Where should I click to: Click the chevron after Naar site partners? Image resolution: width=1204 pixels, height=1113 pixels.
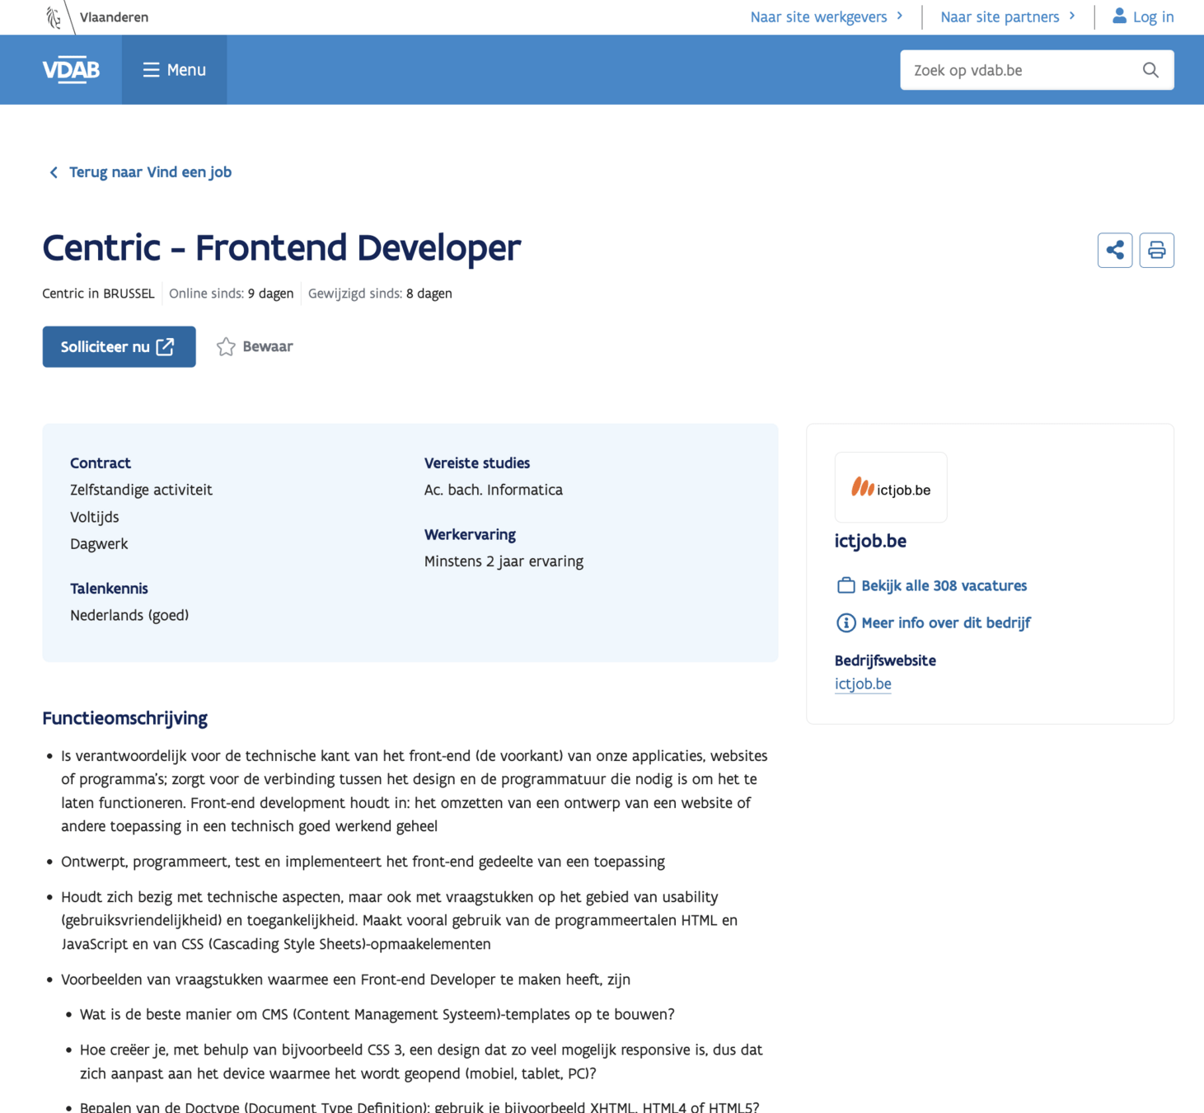(x=1071, y=16)
